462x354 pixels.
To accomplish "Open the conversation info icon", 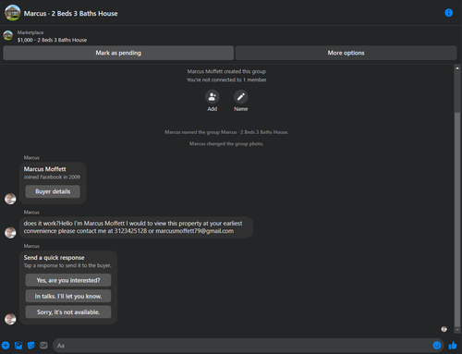I will pos(448,13).
